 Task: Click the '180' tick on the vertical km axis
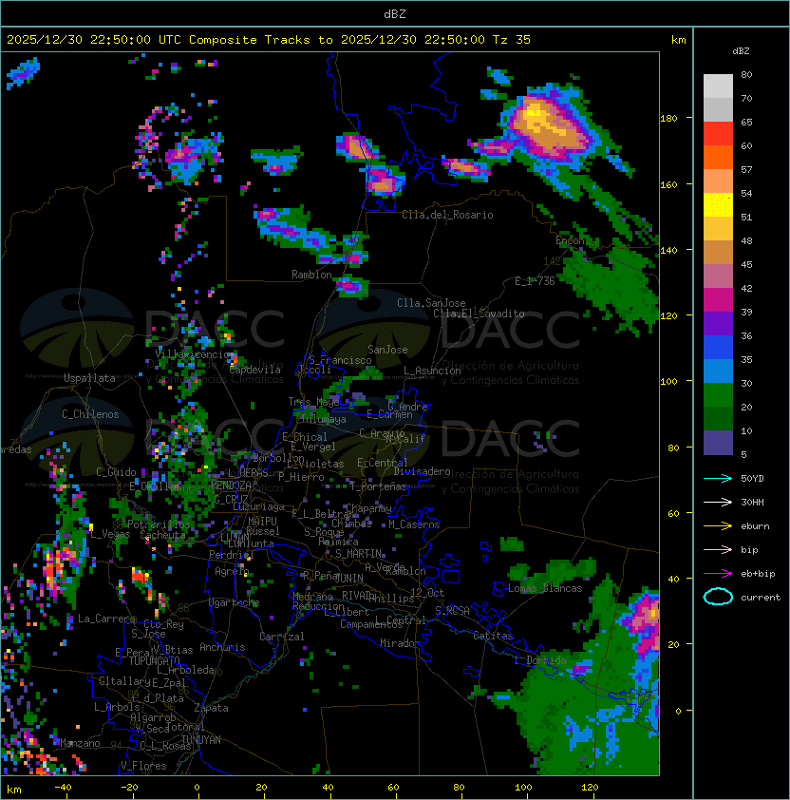[668, 119]
